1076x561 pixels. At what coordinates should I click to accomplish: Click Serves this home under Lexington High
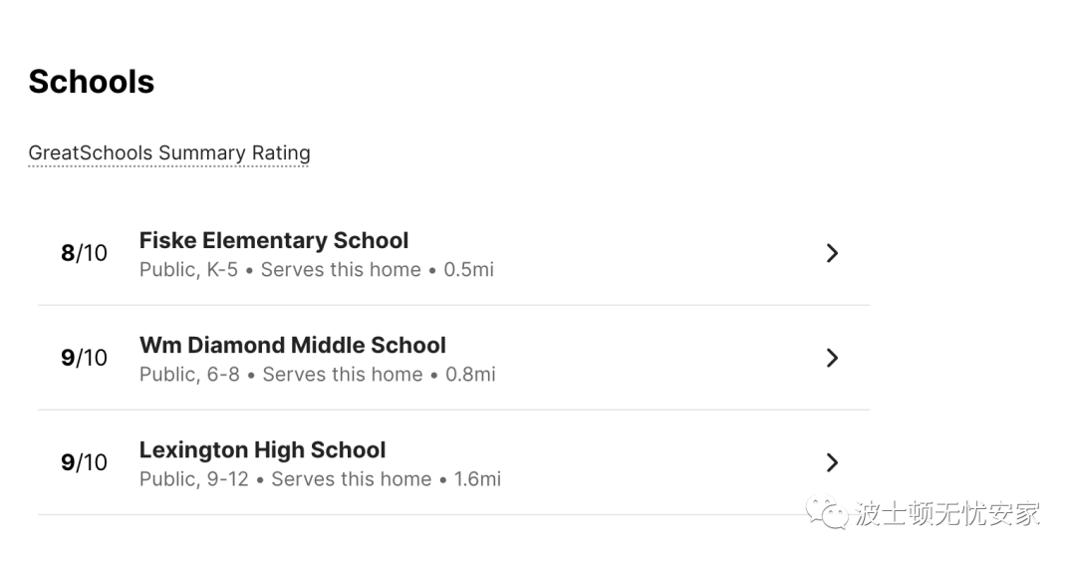tap(352, 479)
